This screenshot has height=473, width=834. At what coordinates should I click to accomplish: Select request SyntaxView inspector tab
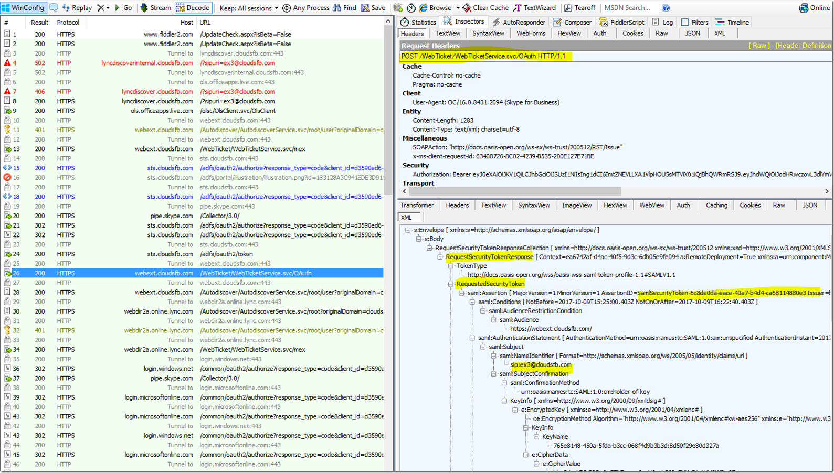[488, 33]
